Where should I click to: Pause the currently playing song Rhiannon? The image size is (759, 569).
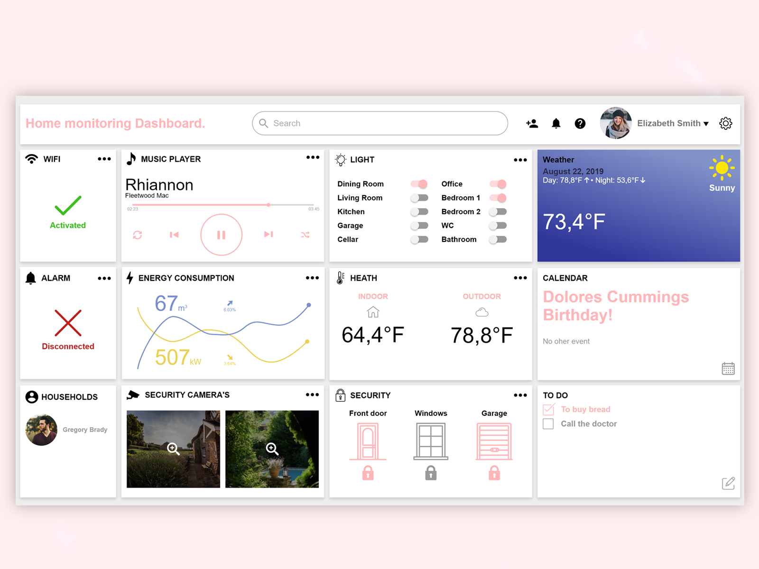(221, 234)
